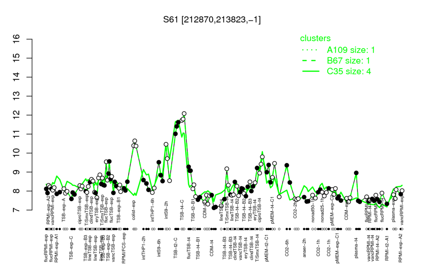427x267 pixels.
Task: Click the 'pMEM-exp-C1' bottom label
Action: (338, 248)
